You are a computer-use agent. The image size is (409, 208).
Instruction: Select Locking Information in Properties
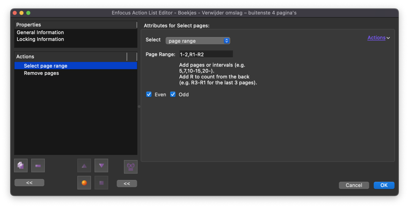tap(40, 39)
